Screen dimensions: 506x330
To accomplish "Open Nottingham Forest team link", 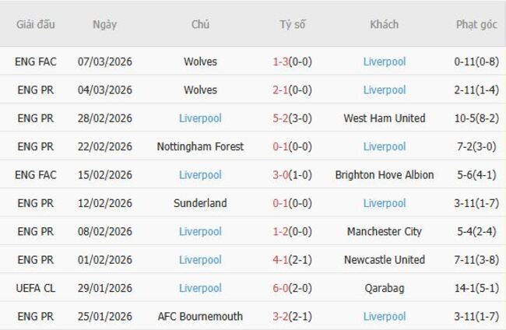I will [x=200, y=146].
